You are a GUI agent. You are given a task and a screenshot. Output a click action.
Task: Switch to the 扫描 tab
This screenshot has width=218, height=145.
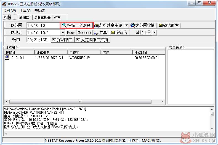10,17
